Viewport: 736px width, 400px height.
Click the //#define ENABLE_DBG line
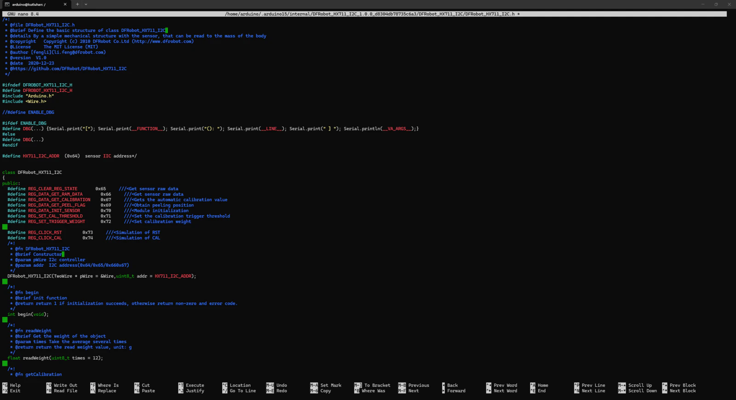click(x=28, y=112)
